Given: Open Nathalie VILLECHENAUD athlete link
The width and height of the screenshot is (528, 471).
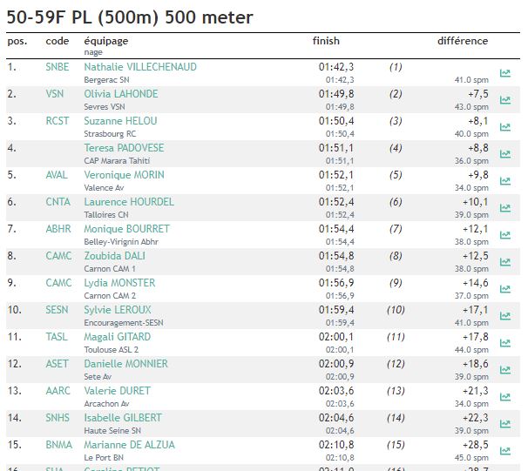Looking at the screenshot, I should [x=140, y=67].
